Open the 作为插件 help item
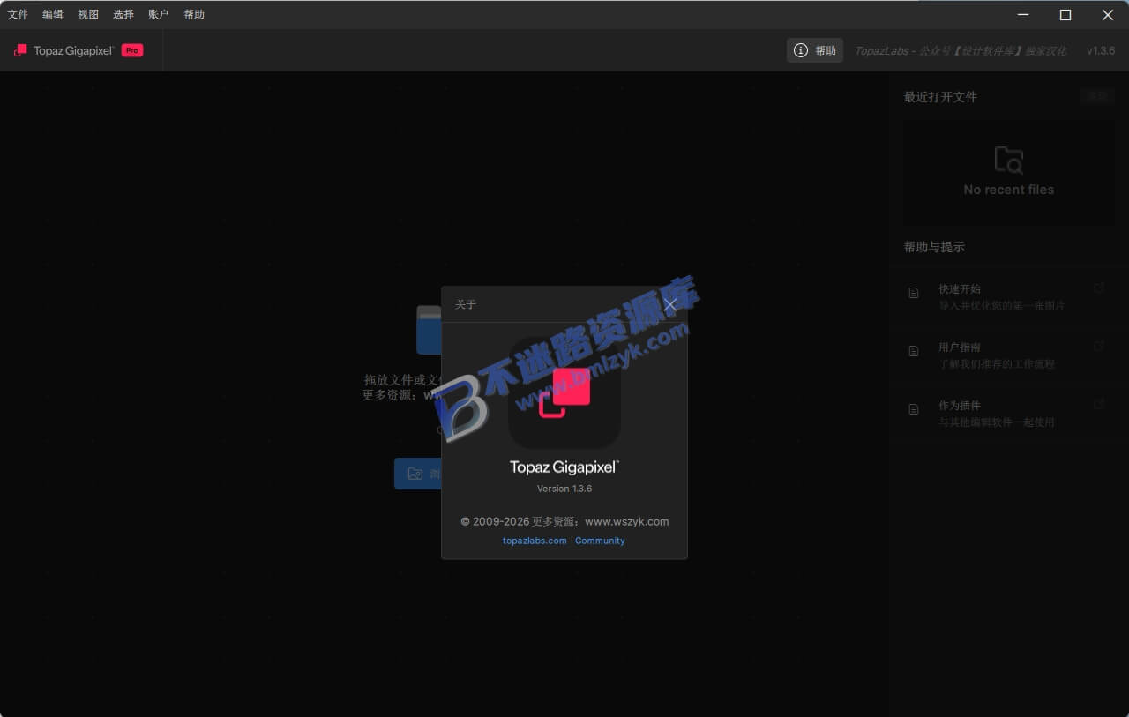Viewport: 1129px width, 717px height. click(1007, 414)
